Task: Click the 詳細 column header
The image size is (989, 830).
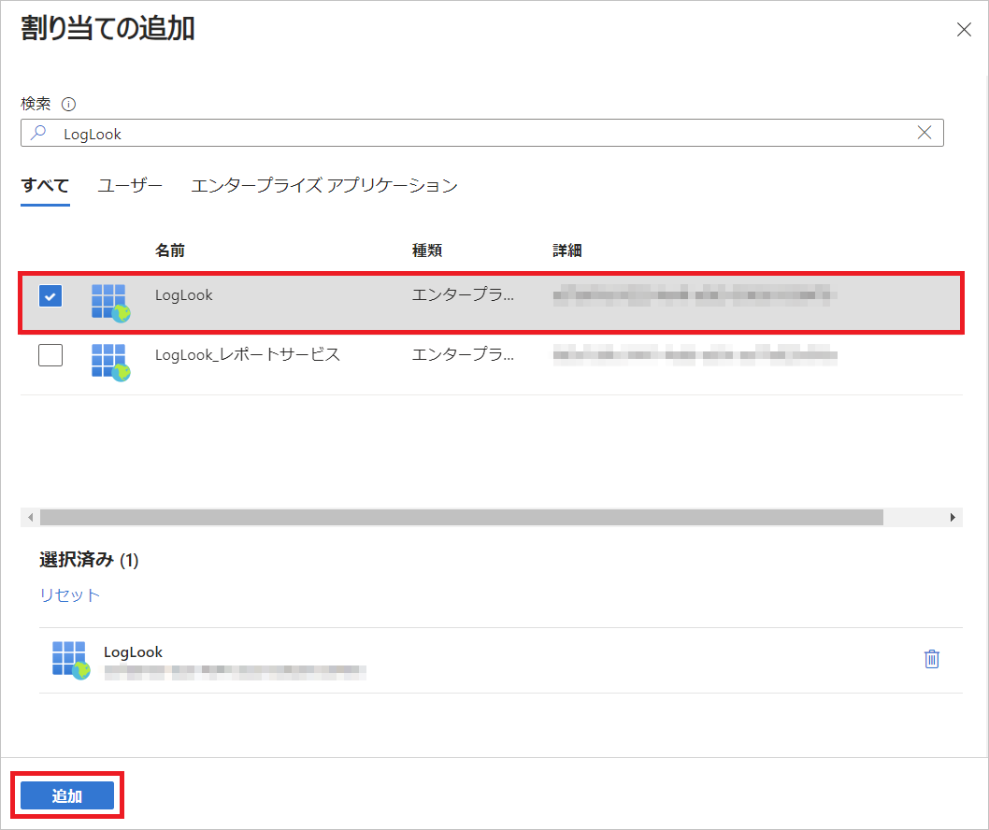Action: coord(567,250)
